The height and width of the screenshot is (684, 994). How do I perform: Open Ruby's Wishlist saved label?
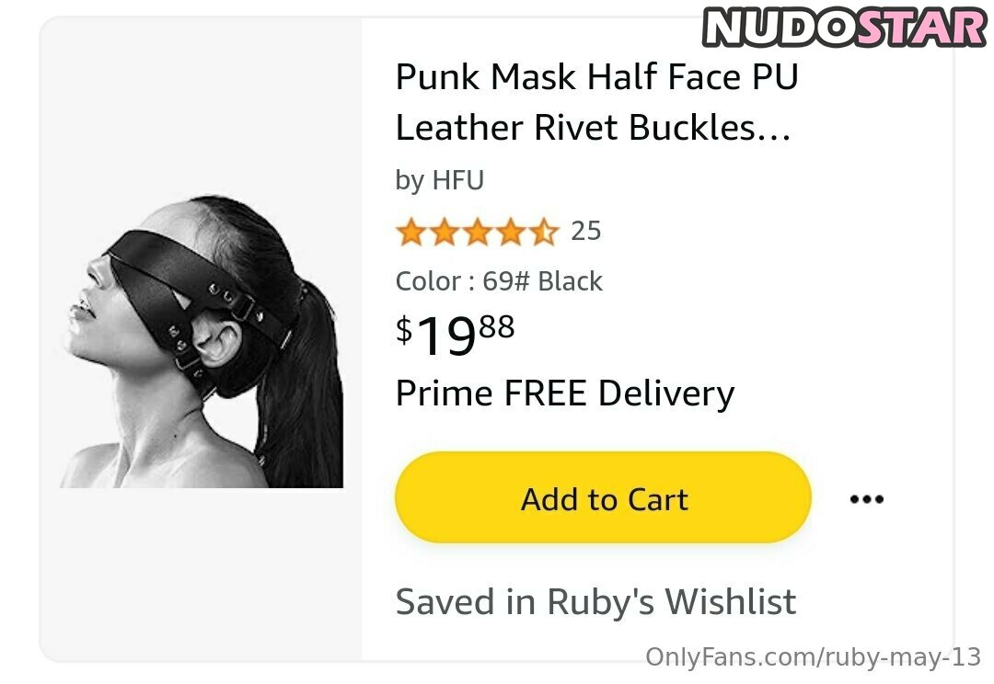pyautogui.click(x=595, y=601)
